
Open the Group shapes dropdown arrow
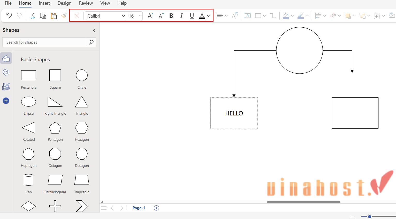click(384, 16)
